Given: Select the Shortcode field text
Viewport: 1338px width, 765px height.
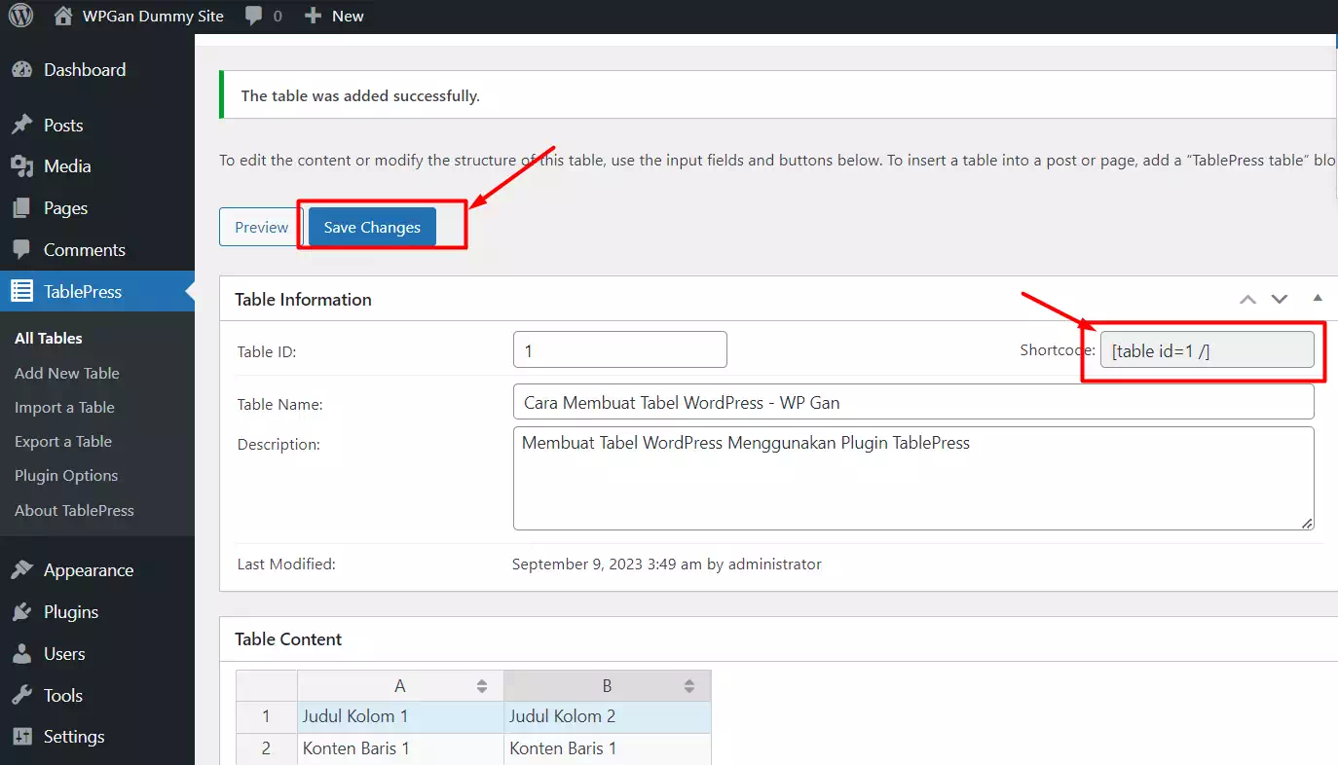Looking at the screenshot, I should click(1208, 350).
